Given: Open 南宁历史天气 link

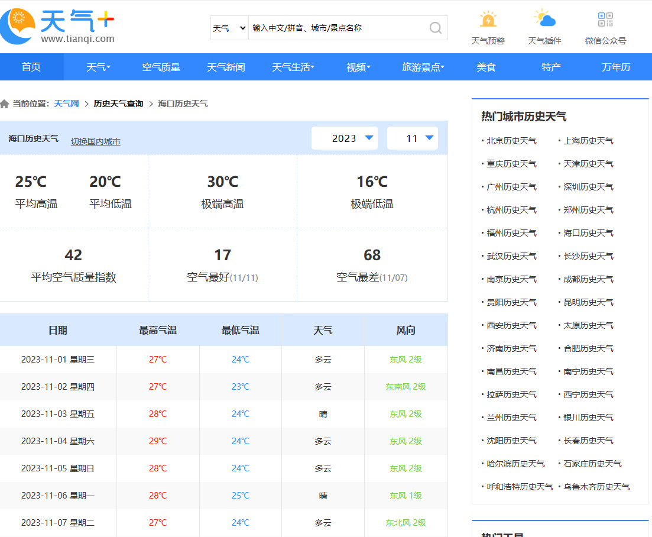Looking at the screenshot, I should click(588, 371).
